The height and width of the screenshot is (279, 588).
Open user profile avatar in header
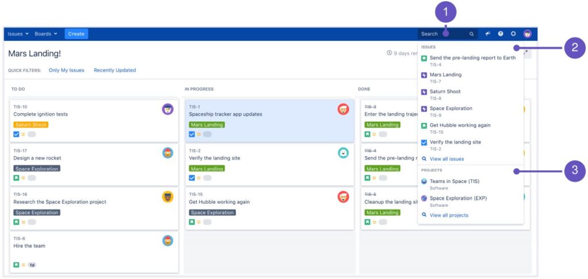[528, 34]
